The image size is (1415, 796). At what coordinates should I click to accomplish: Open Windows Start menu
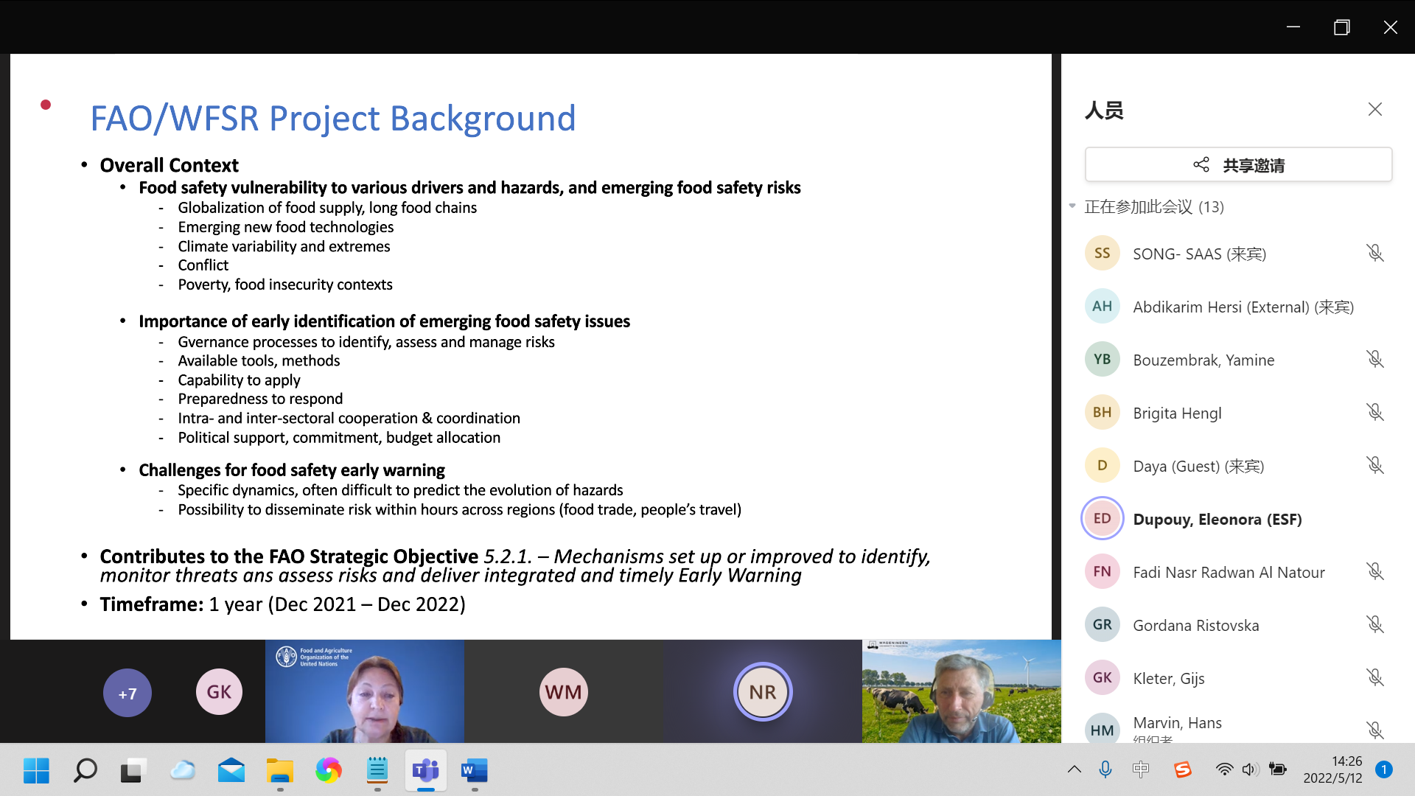click(x=36, y=770)
